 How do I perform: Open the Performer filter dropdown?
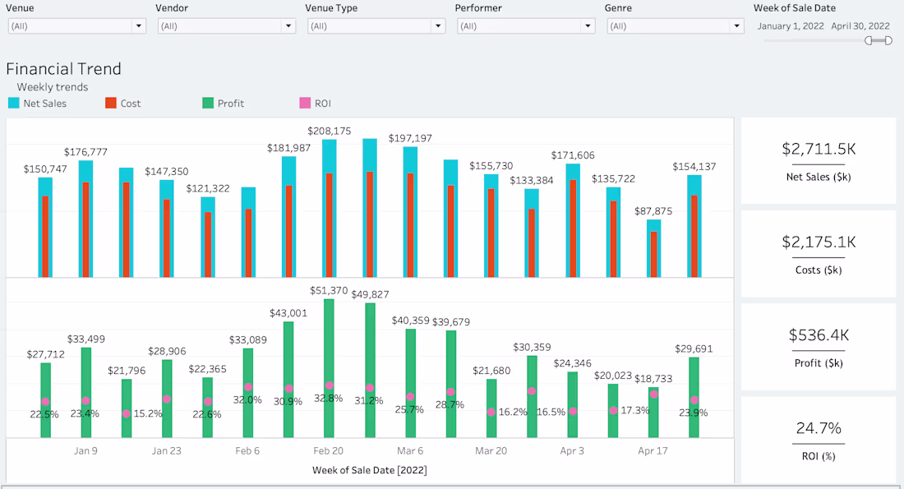526,26
